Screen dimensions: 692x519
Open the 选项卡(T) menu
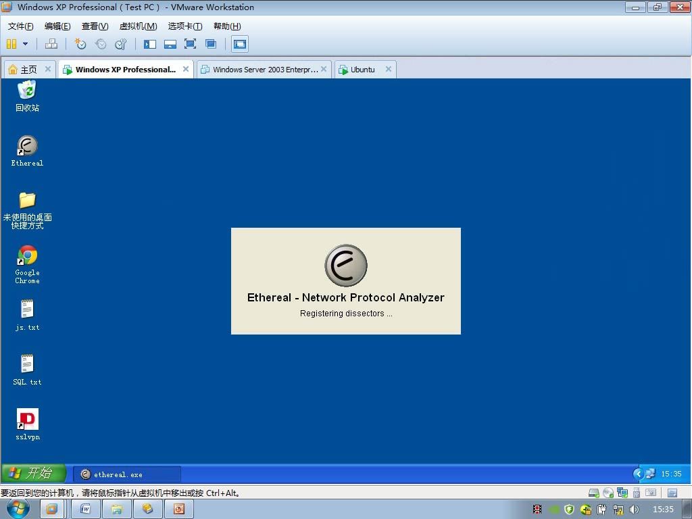[185, 26]
